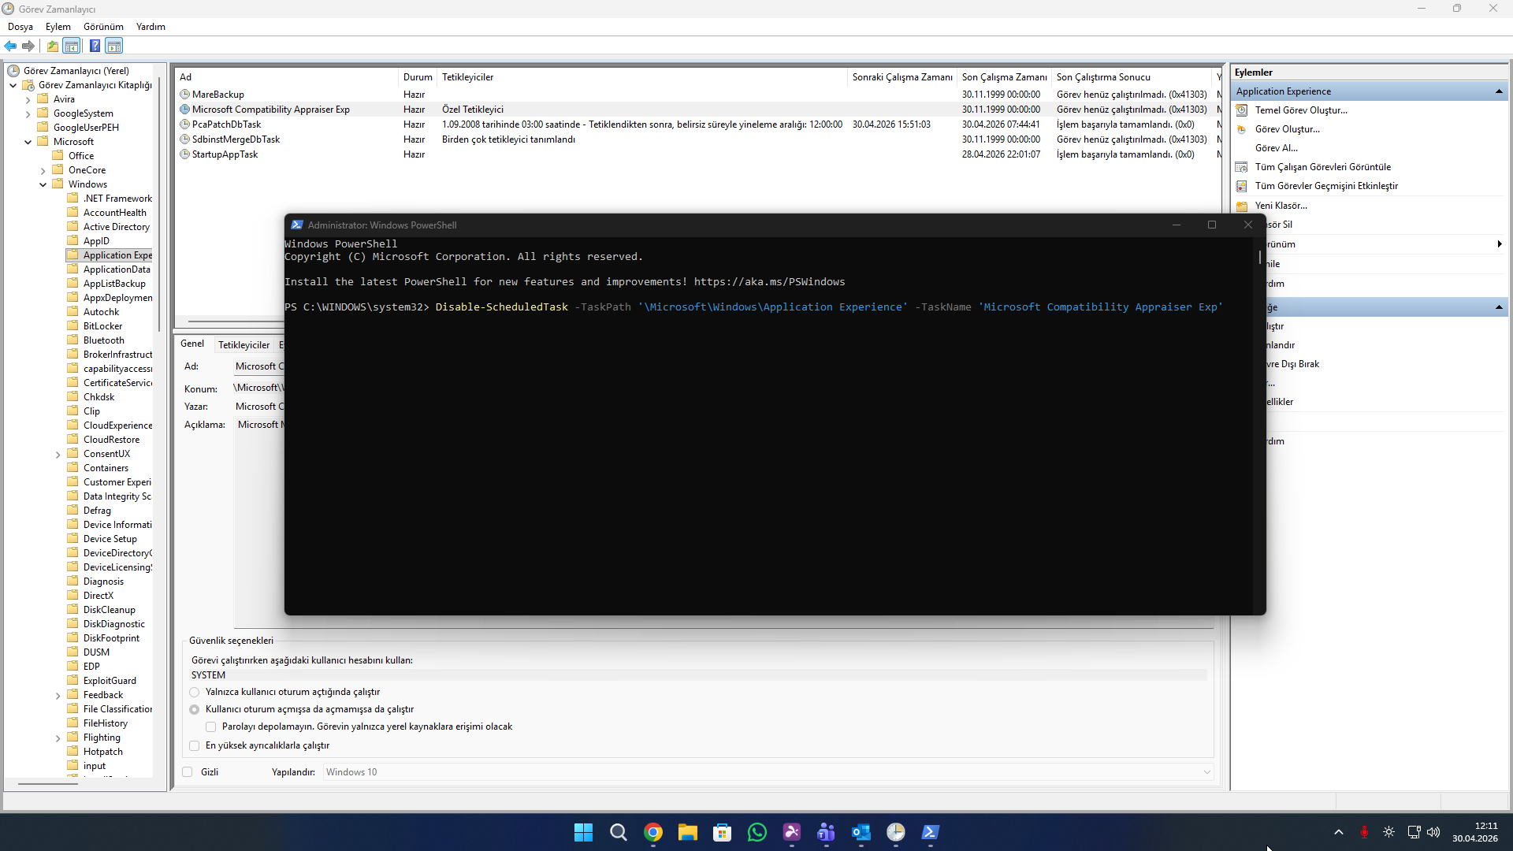The height and width of the screenshot is (851, 1513).
Task: Open Help via blue question mark icon
Action: (x=95, y=46)
